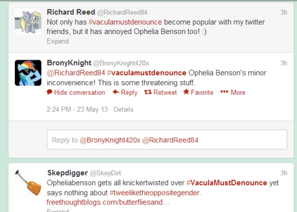This screenshot has height=212, width=297.
Task: Open BronyKnight's rainbow pony avatar
Action: [x=28, y=73]
